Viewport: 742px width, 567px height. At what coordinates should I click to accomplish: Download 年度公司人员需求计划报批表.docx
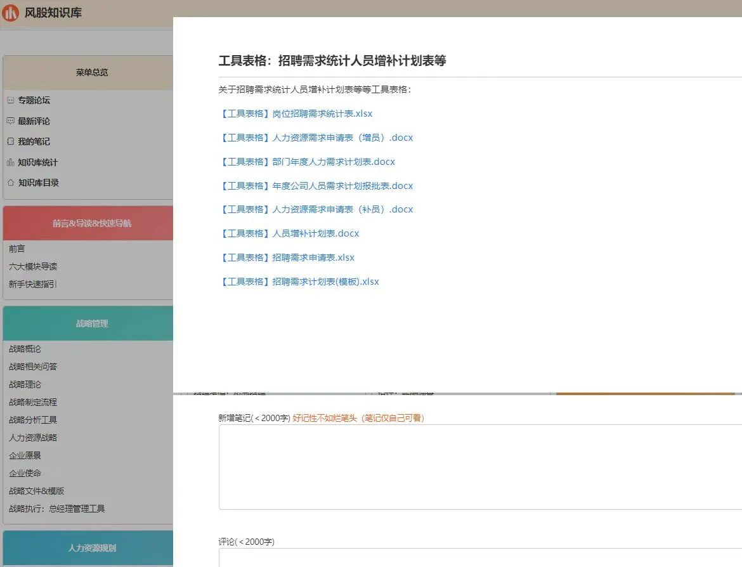316,186
